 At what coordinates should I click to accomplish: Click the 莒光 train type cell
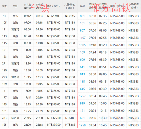15,16
